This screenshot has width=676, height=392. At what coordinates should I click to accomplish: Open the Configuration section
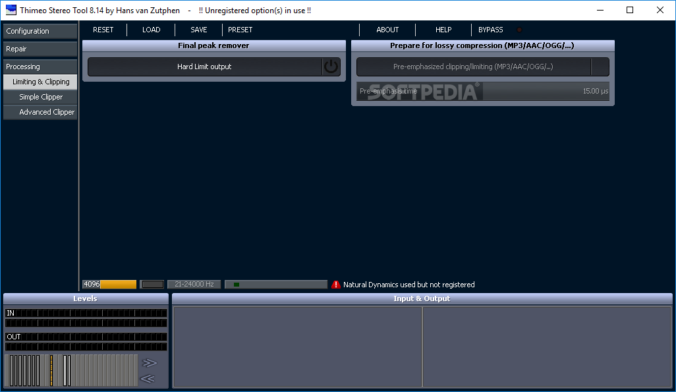(x=40, y=31)
